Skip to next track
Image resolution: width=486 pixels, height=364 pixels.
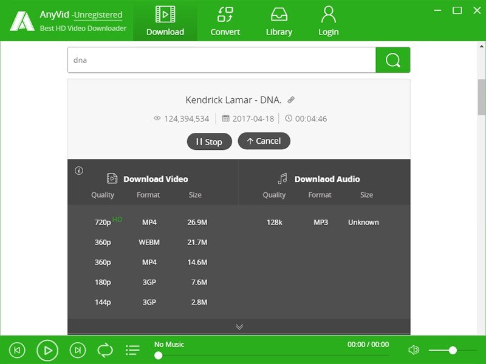point(78,350)
